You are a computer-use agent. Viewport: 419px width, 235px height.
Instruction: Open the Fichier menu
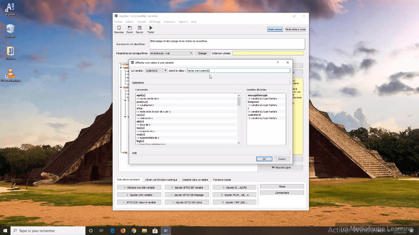118,22
